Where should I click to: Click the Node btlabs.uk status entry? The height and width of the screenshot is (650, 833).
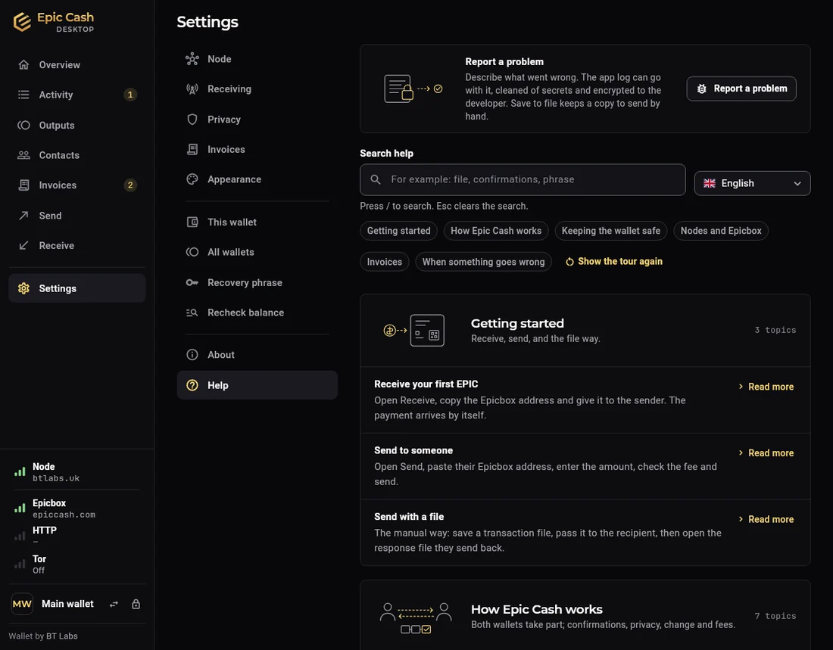pyautogui.click(x=77, y=471)
